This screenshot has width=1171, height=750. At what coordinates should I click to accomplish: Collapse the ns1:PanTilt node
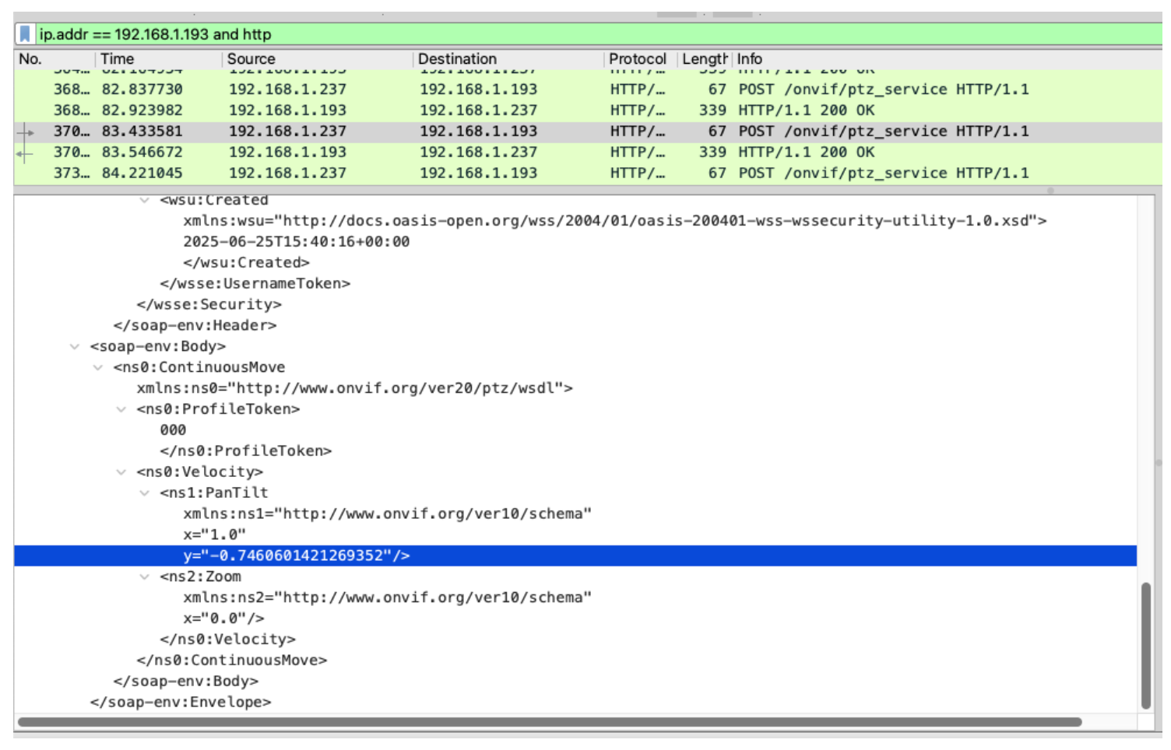point(145,493)
